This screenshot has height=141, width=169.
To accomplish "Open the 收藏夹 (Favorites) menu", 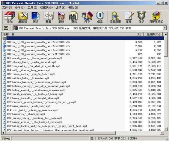I will coord(46,8).
